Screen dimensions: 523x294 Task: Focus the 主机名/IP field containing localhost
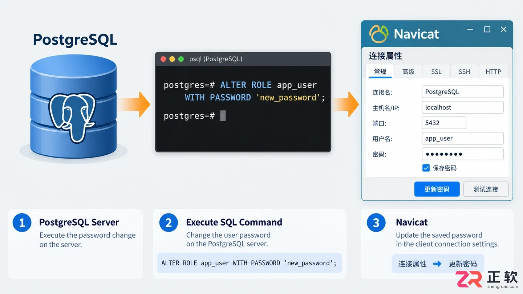(x=463, y=107)
